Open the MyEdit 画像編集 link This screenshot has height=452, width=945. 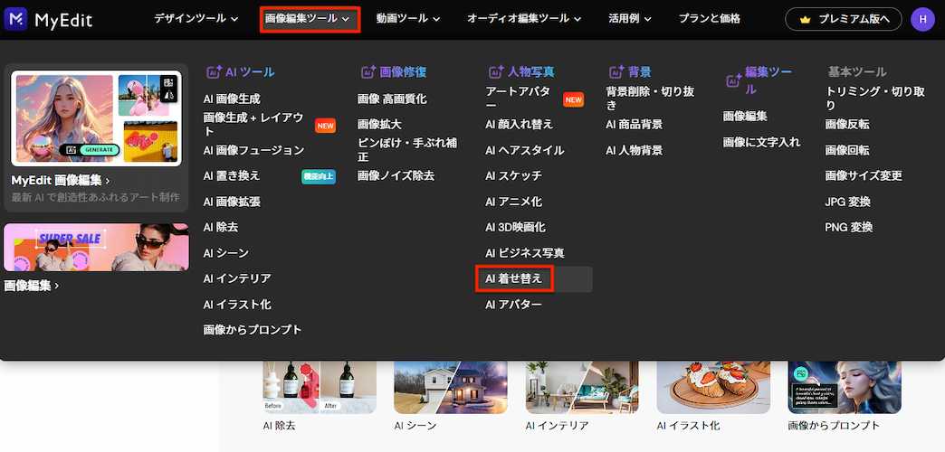pyautogui.click(x=61, y=180)
